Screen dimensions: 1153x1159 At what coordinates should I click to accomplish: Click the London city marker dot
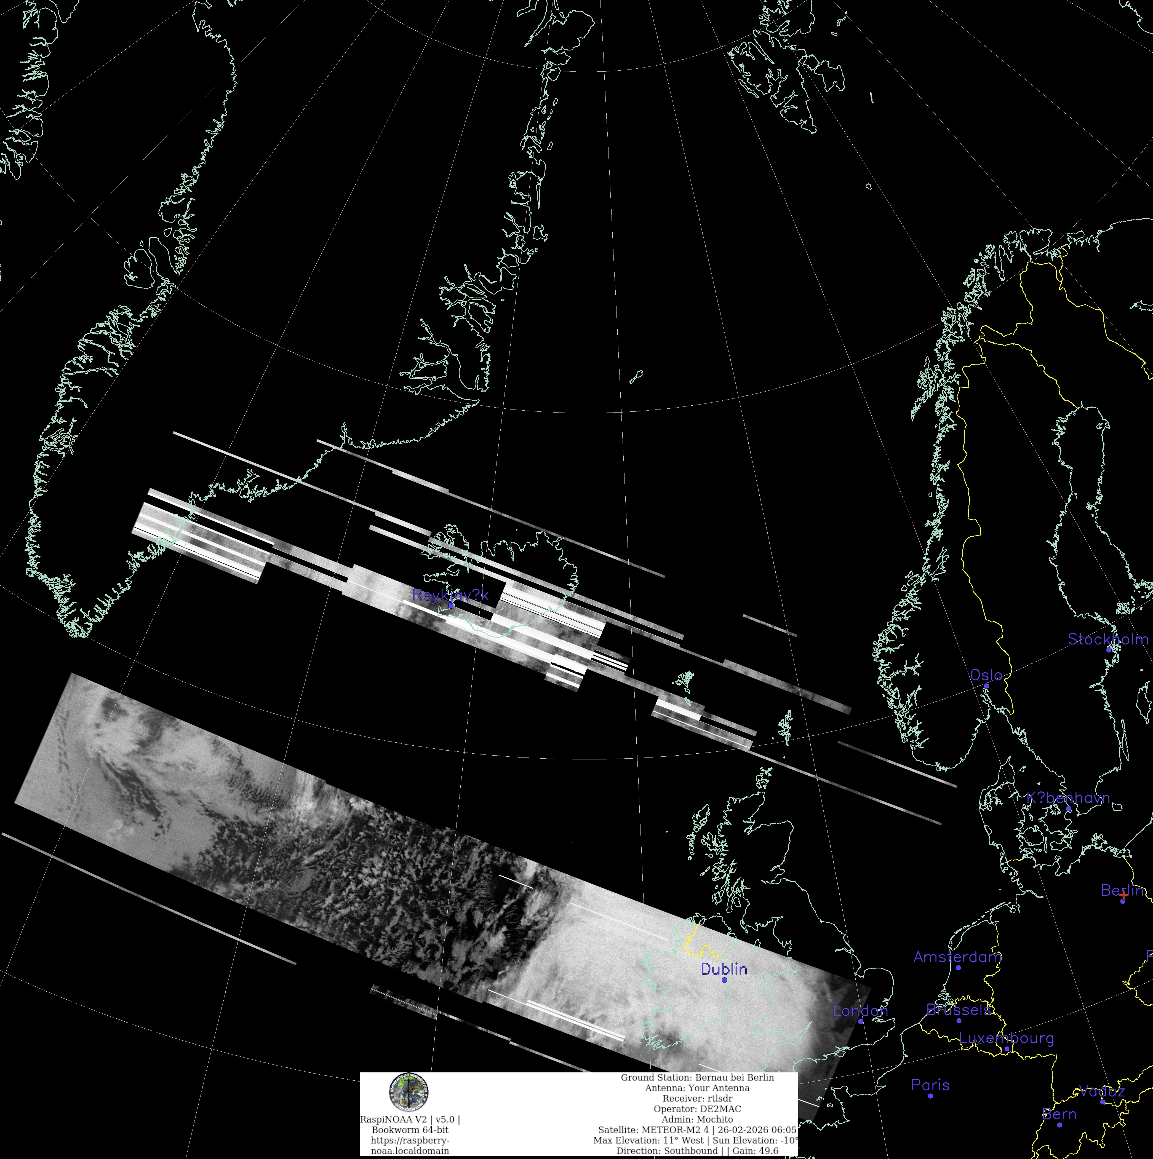coord(860,1021)
